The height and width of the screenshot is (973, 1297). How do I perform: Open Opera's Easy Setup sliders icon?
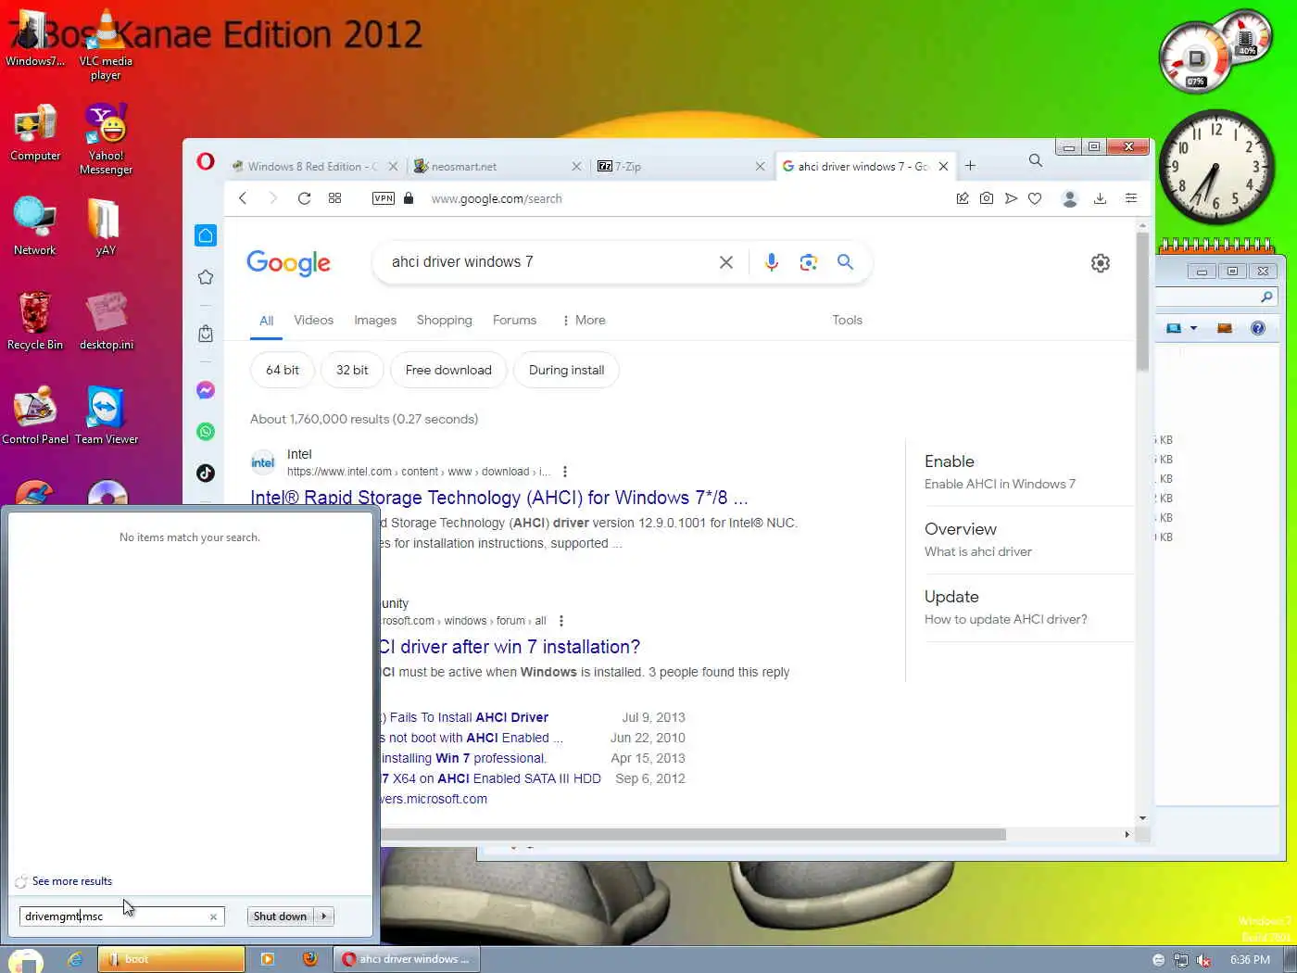(x=1131, y=198)
